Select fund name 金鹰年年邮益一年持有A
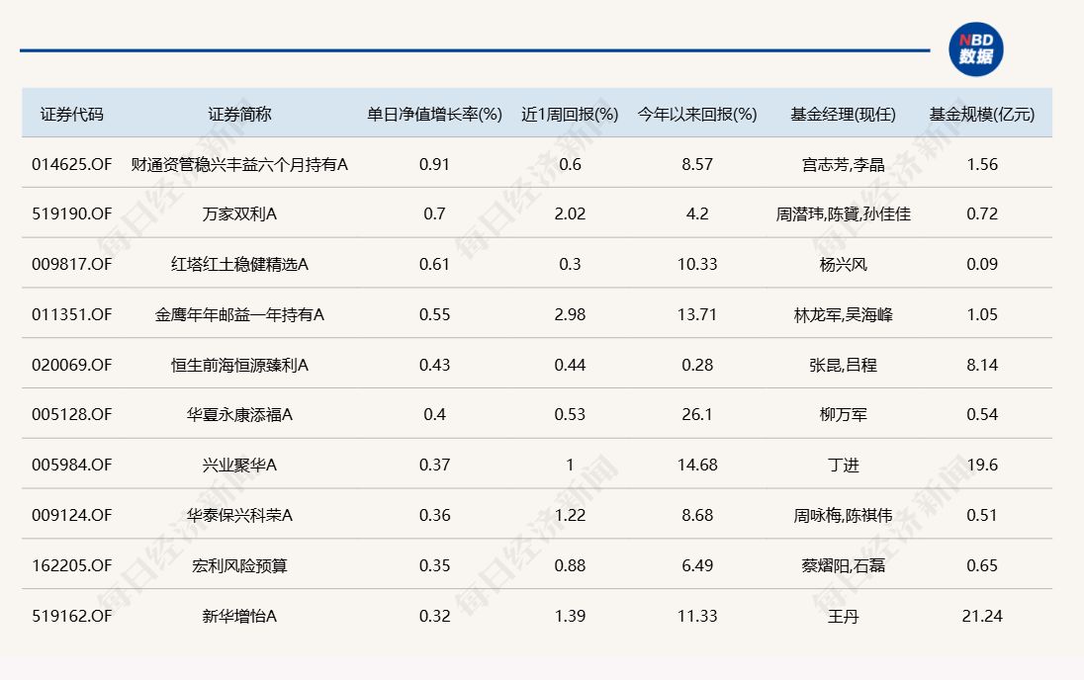This screenshot has height=680, width=1084. 239,314
